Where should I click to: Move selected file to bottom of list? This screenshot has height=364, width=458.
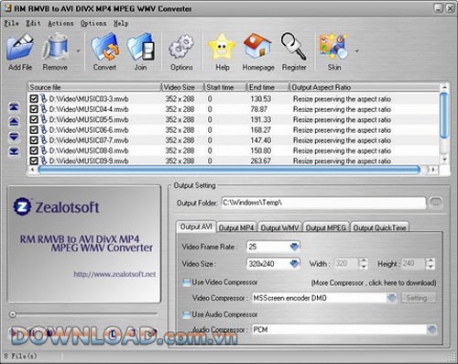click(14, 151)
